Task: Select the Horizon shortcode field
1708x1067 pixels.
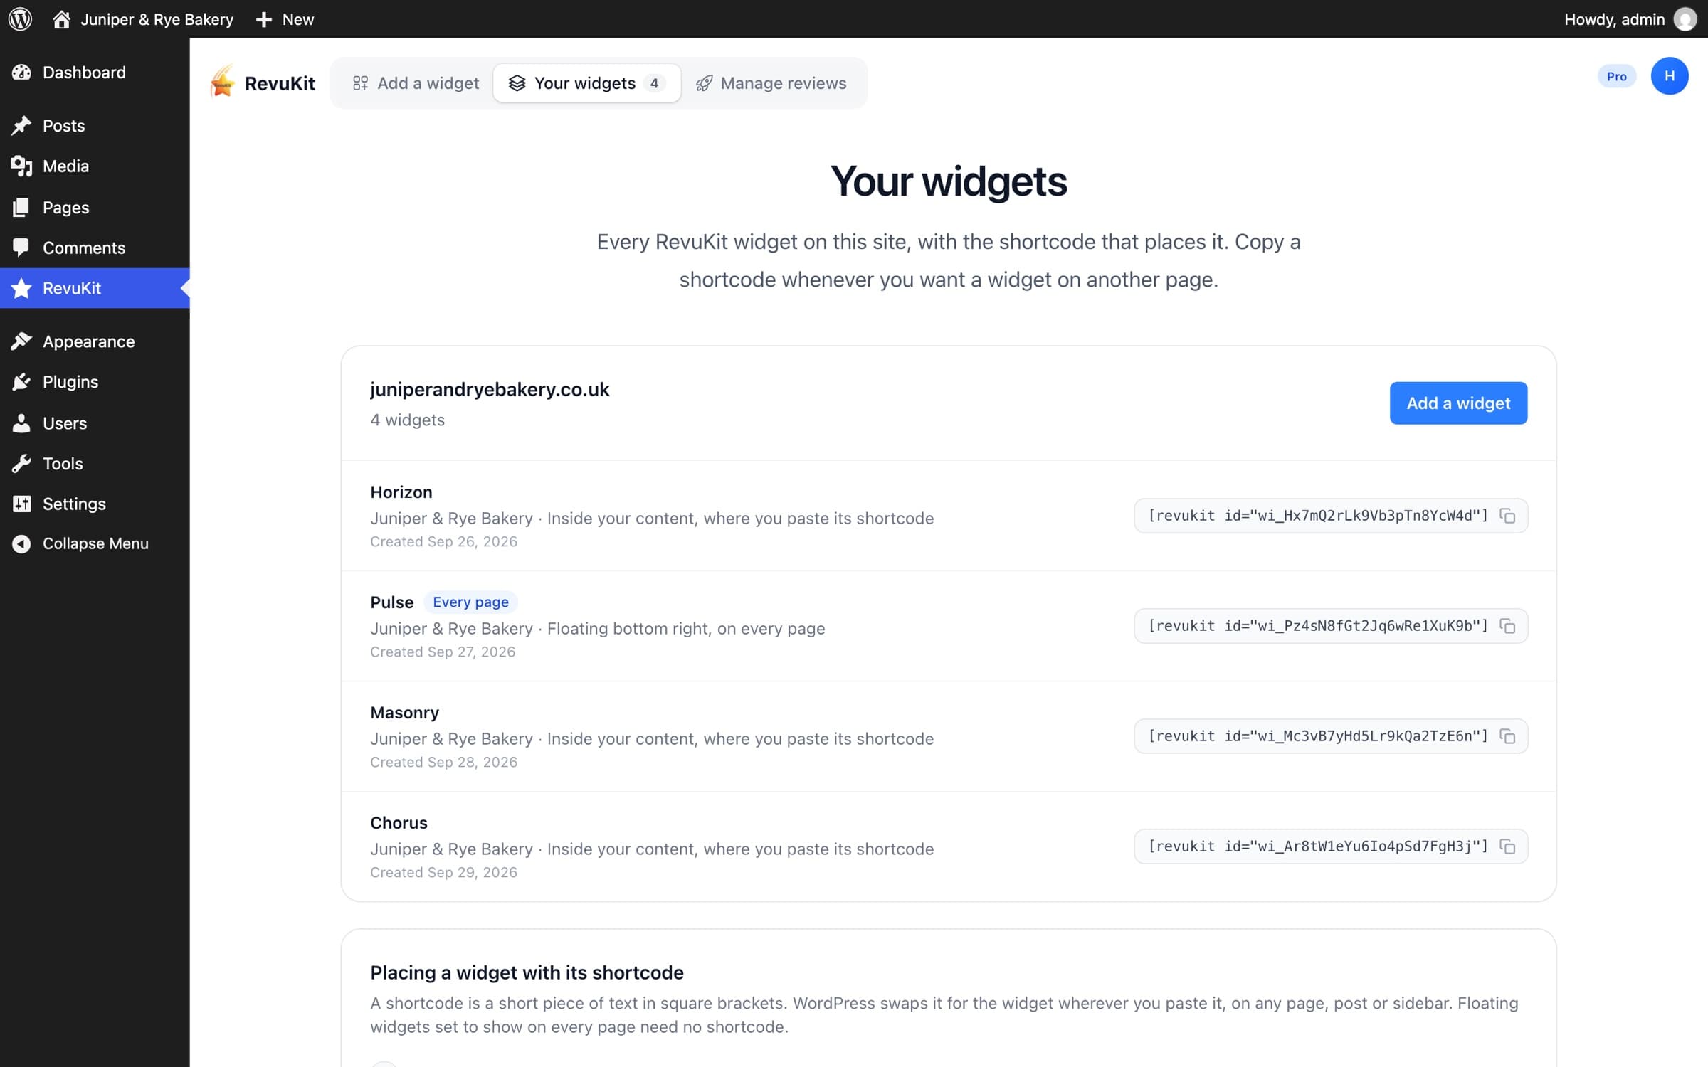Action: coord(1330,516)
